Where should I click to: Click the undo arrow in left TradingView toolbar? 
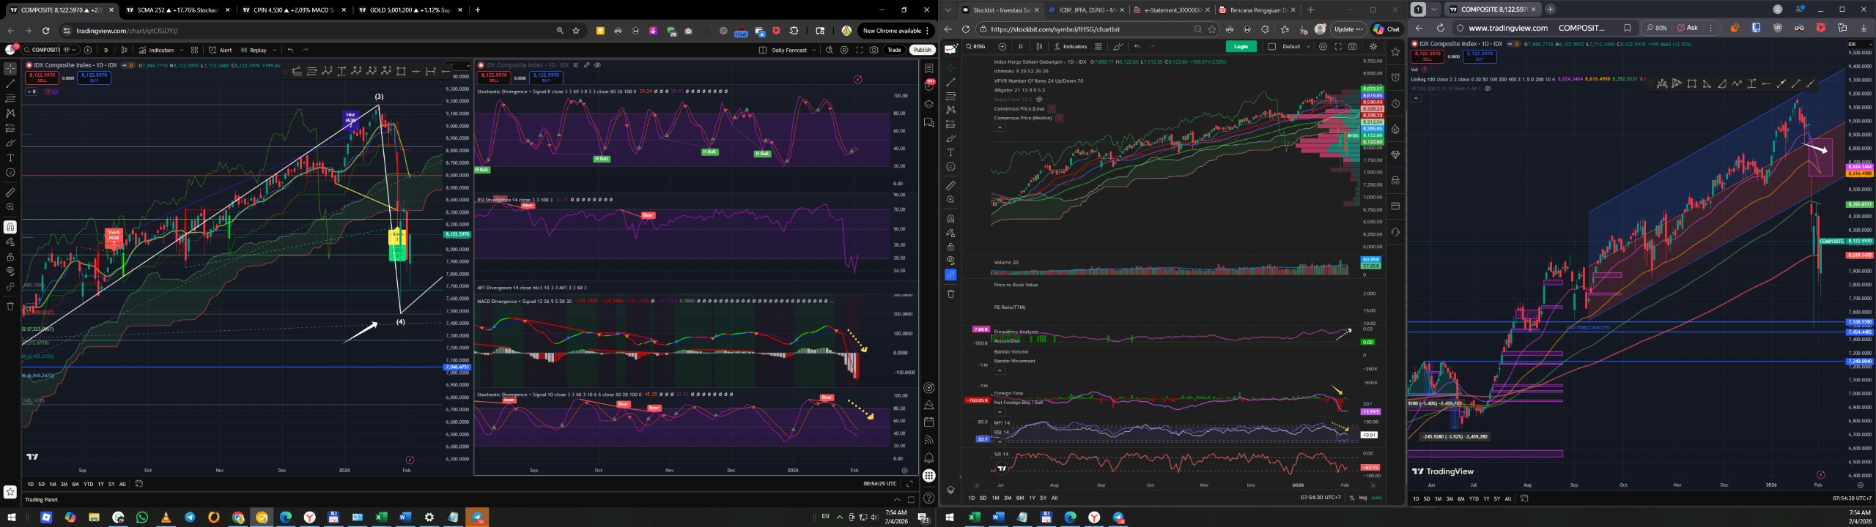[x=290, y=50]
